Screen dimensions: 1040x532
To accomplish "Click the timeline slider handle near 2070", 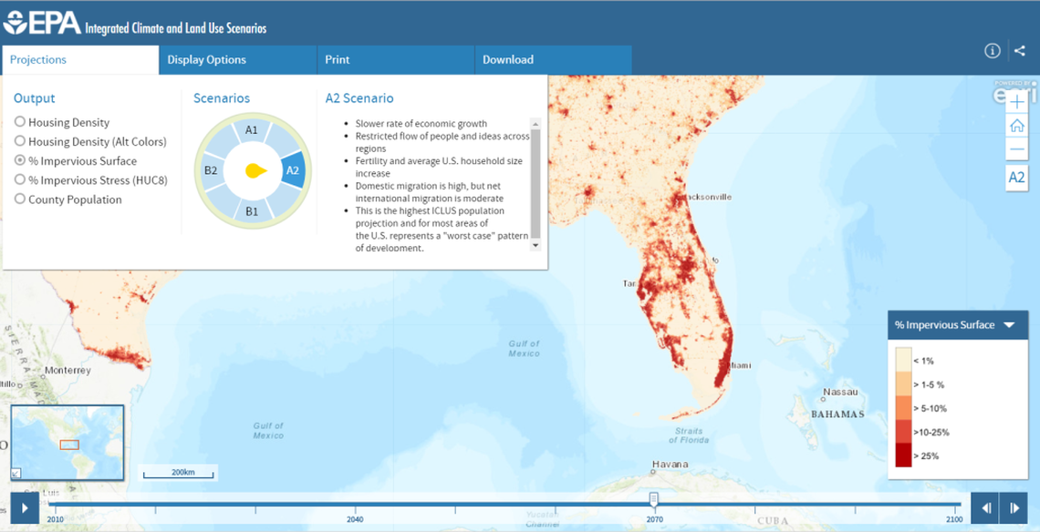I will point(653,501).
